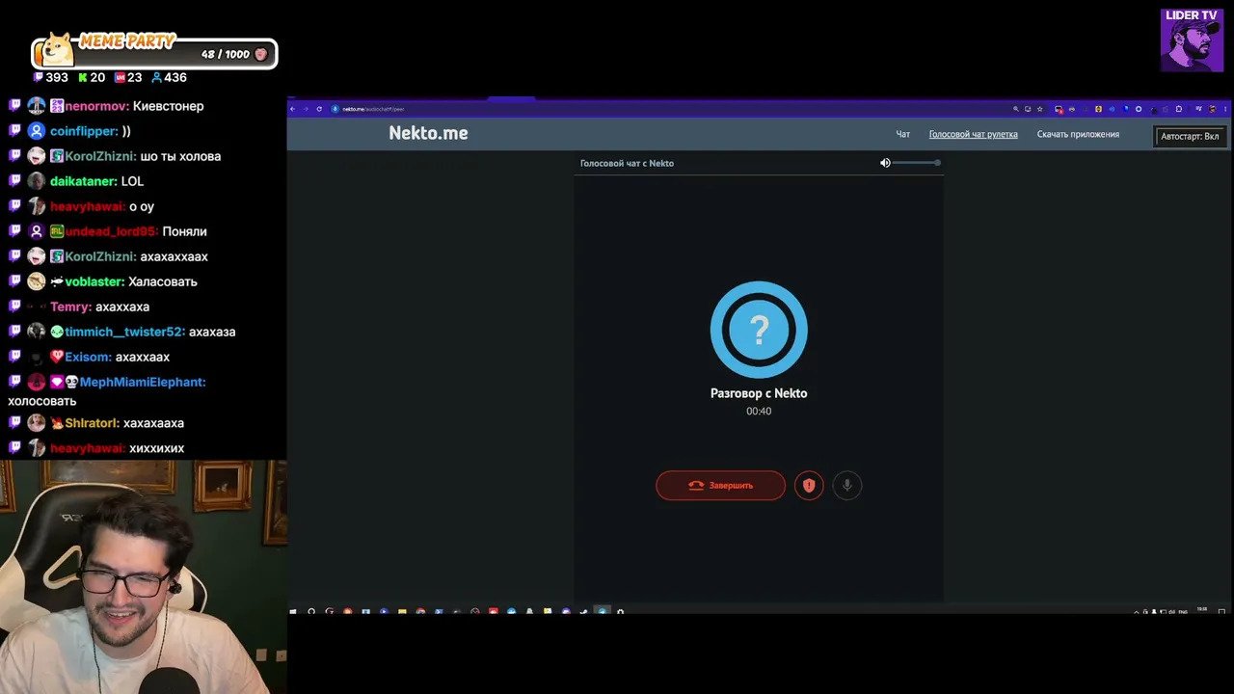
Task: Click username coinflipper in chat
Action: (x=84, y=131)
